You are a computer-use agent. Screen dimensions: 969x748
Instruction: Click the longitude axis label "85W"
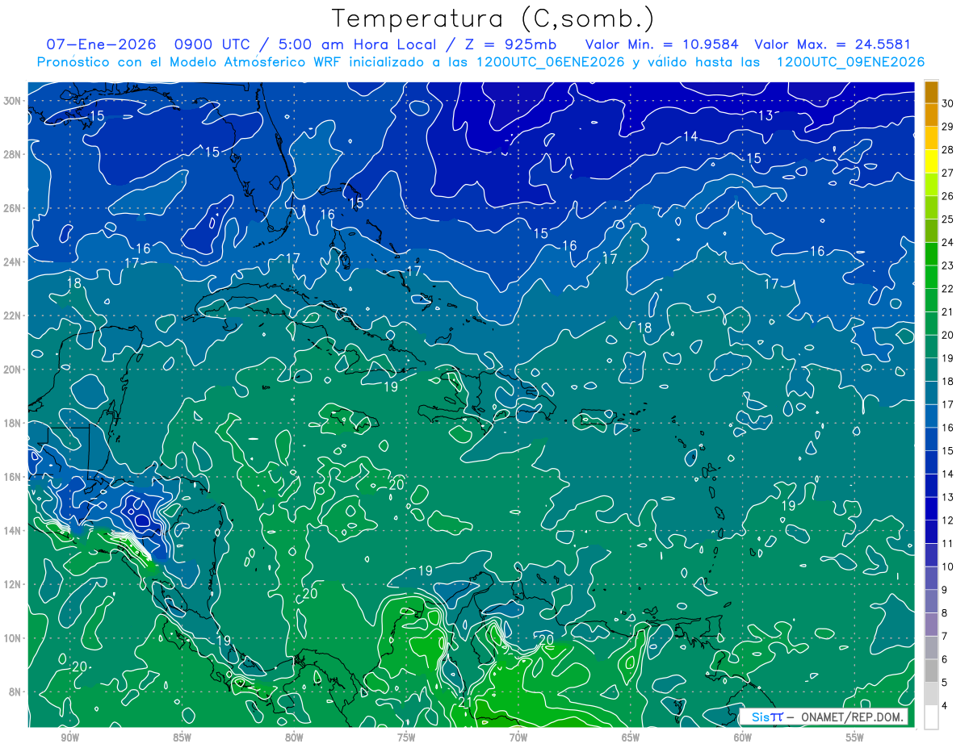[x=182, y=738]
